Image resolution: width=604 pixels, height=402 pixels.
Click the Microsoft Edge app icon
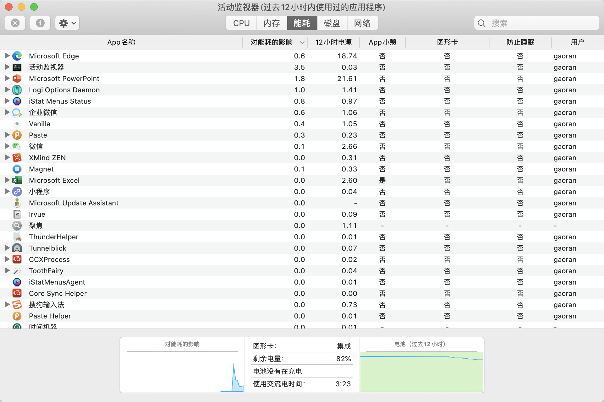click(x=17, y=56)
